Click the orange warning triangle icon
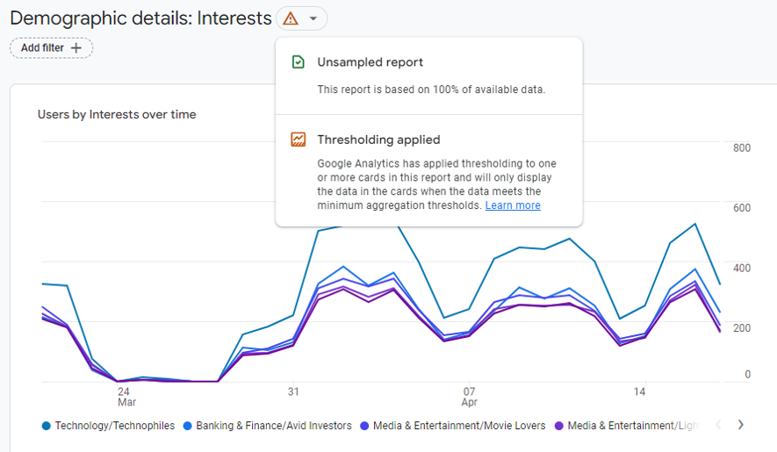The width and height of the screenshot is (777, 452). 291,18
